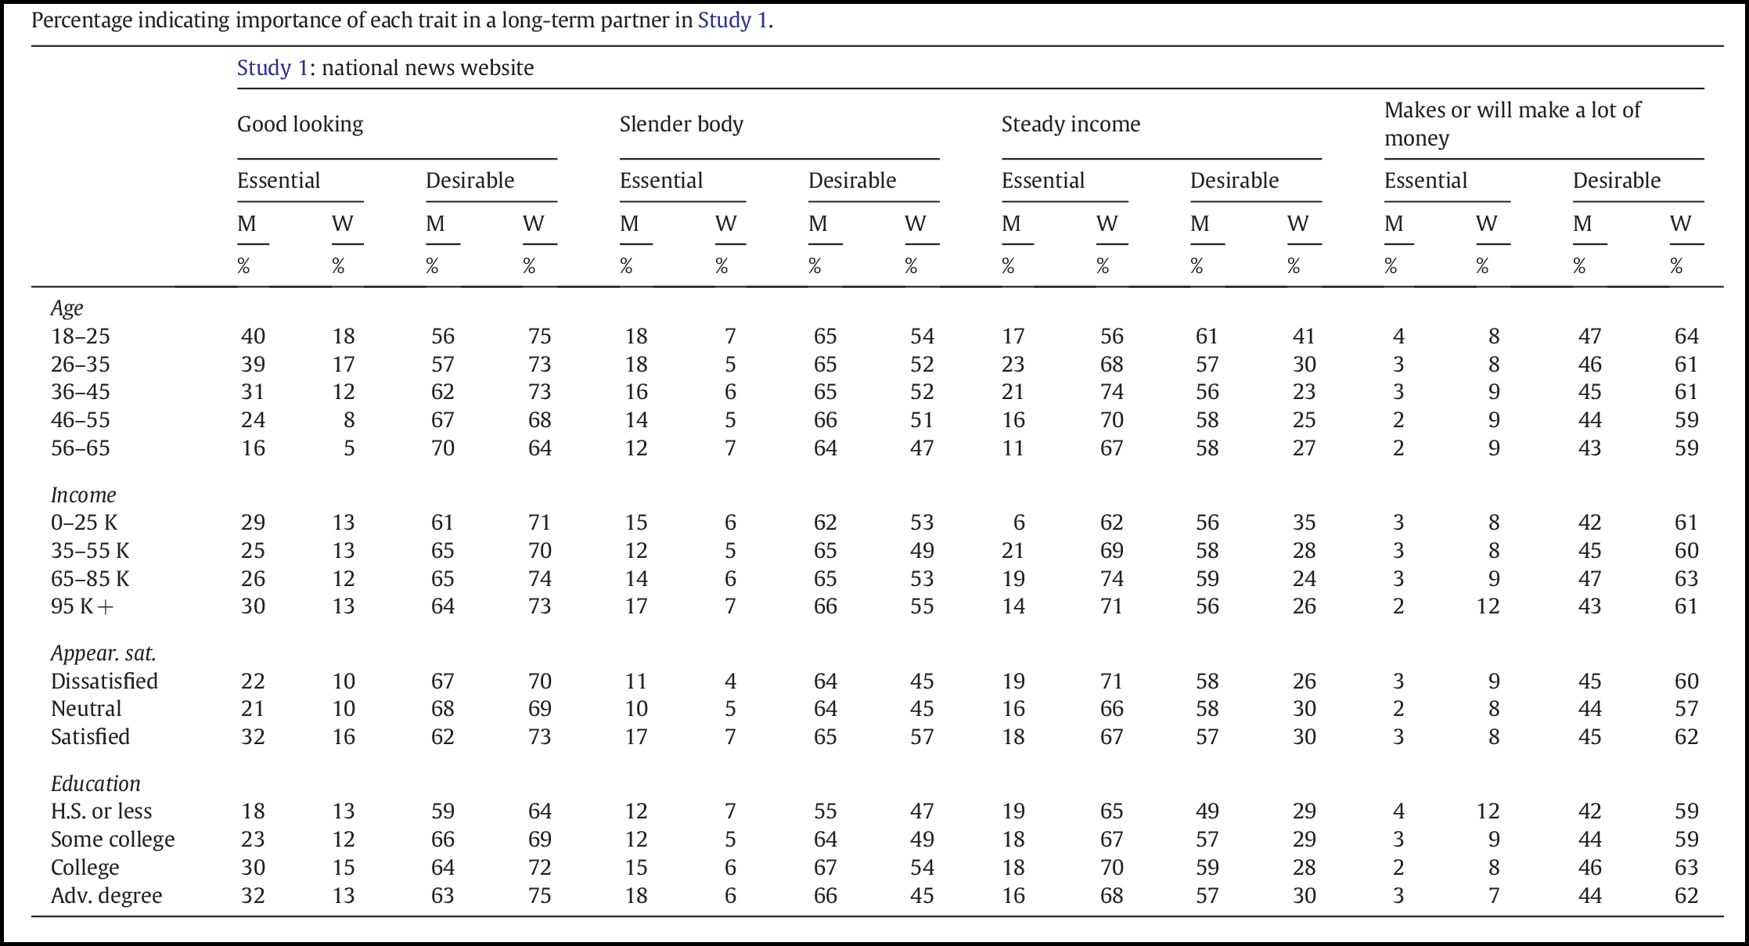
Task: Click the Study 1 link in table header
Action: [x=272, y=68]
